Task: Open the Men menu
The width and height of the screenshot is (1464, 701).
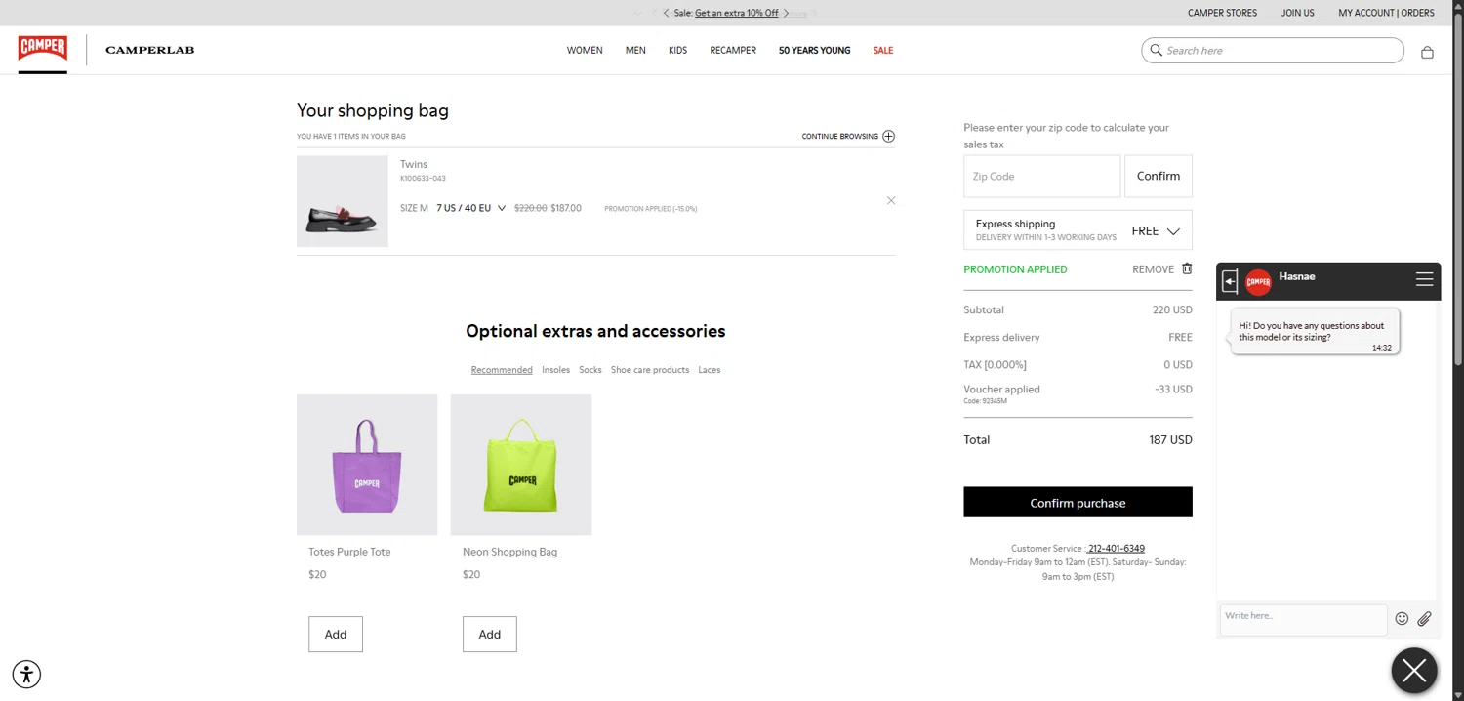Action: click(x=635, y=50)
